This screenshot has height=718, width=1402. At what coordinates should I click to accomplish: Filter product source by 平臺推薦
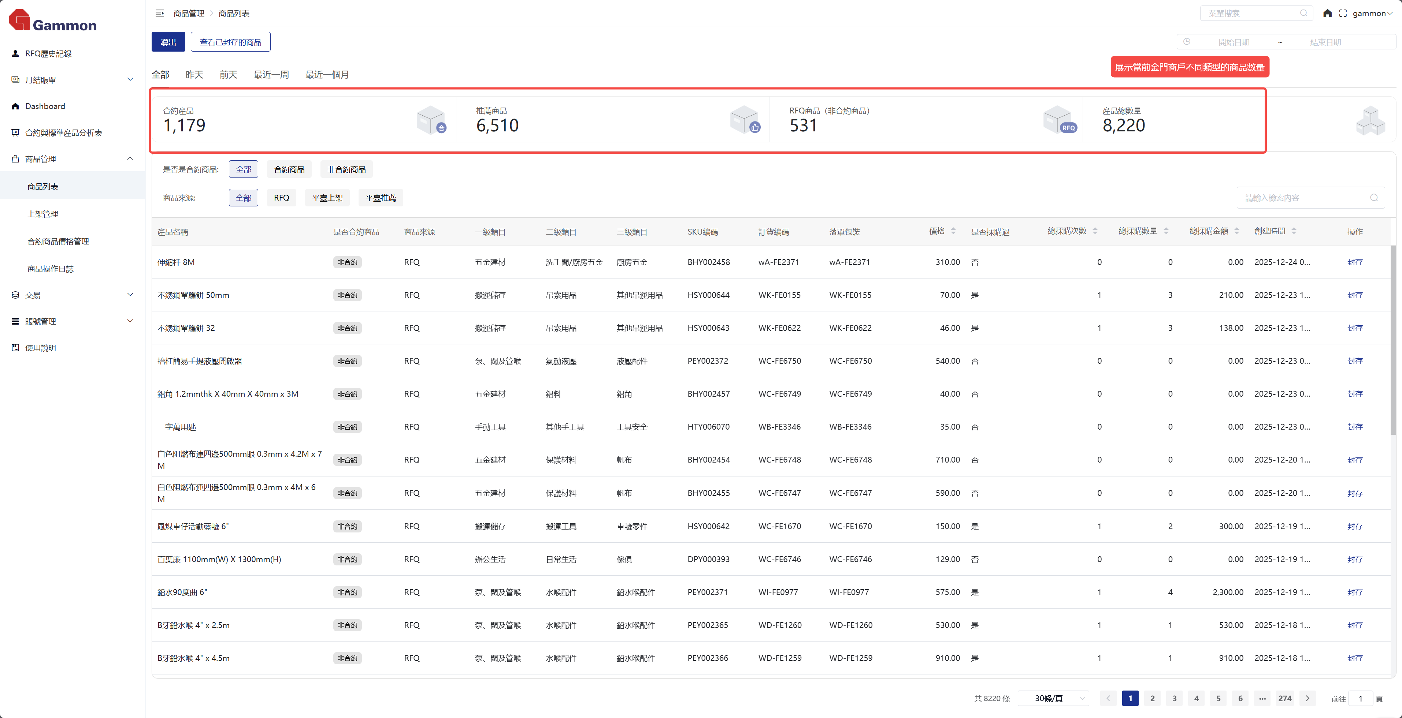pos(381,198)
